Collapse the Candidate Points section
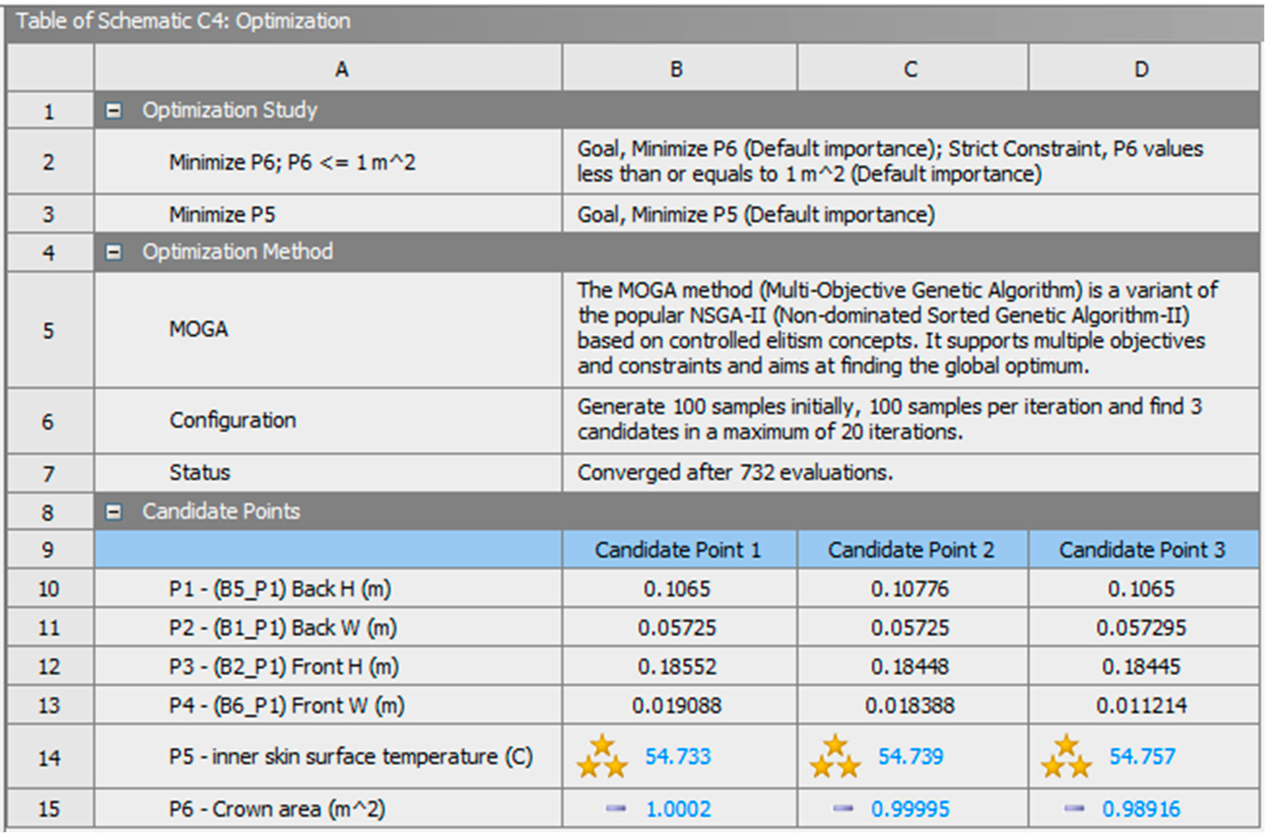Screen dimensions: 1268x836 click(113, 512)
